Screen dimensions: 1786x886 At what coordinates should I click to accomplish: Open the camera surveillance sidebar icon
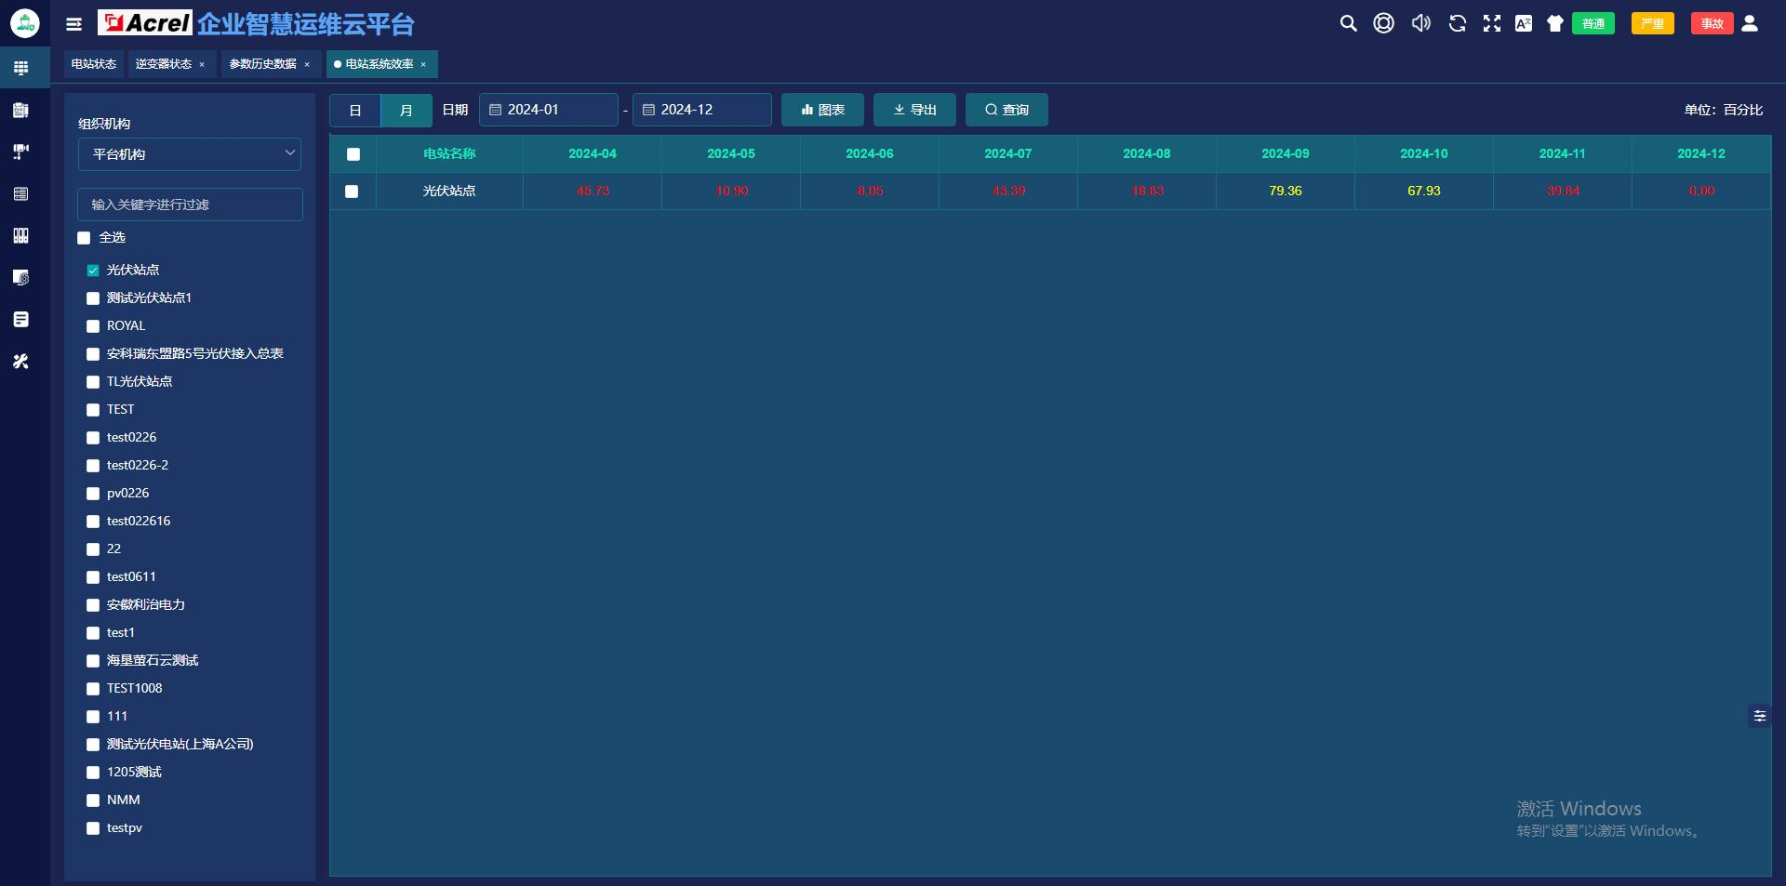pos(20,152)
